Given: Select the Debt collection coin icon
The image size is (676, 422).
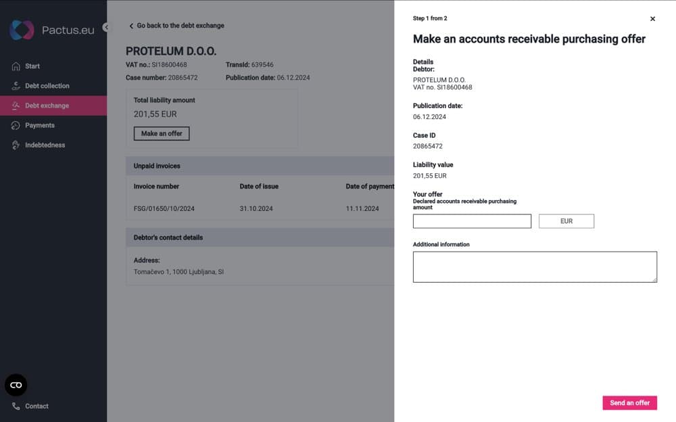Looking at the screenshot, I should 16,85.
